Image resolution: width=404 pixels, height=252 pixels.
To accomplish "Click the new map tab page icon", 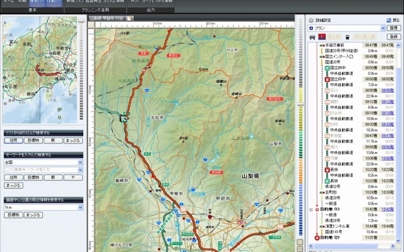I will [x=129, y=18].
